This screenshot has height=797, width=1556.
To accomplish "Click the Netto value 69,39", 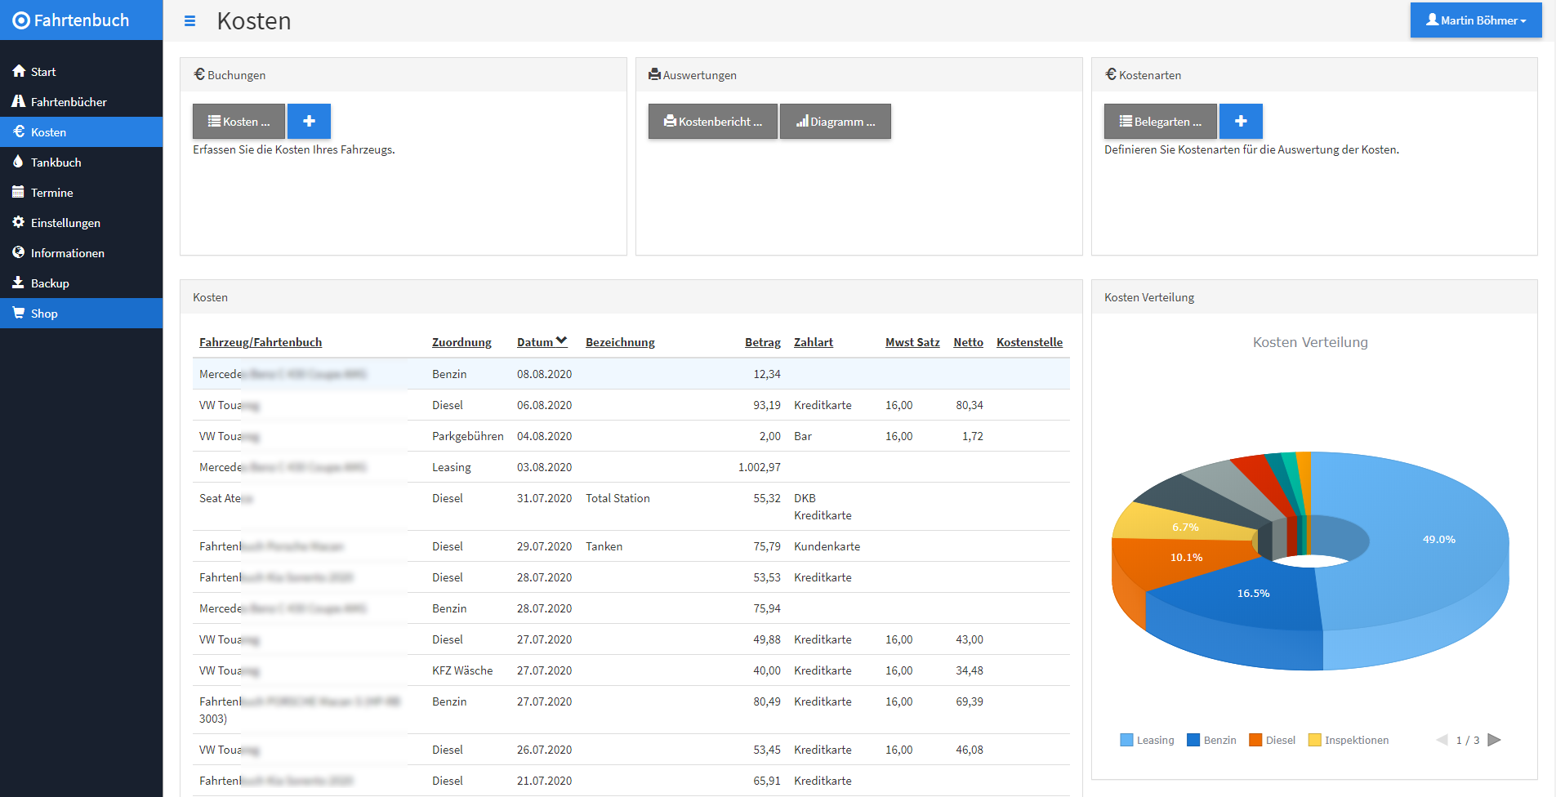I will click(x=970, y=701).
